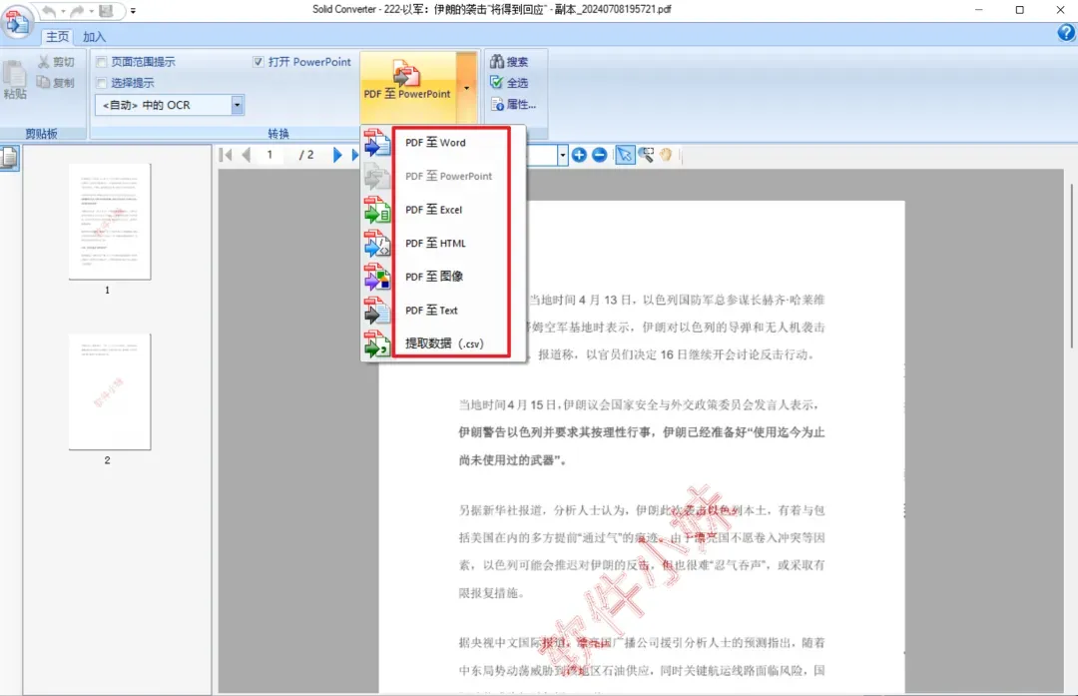Click the Solid Converter application logo button
This screenshot has height=696, width=1078.
coord(16,20)
